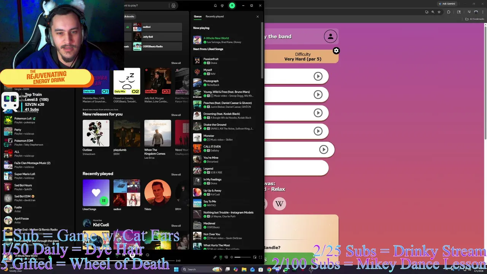Select Not Over You in queue
Screen dimensions: 487x274
tap(226, 236)
